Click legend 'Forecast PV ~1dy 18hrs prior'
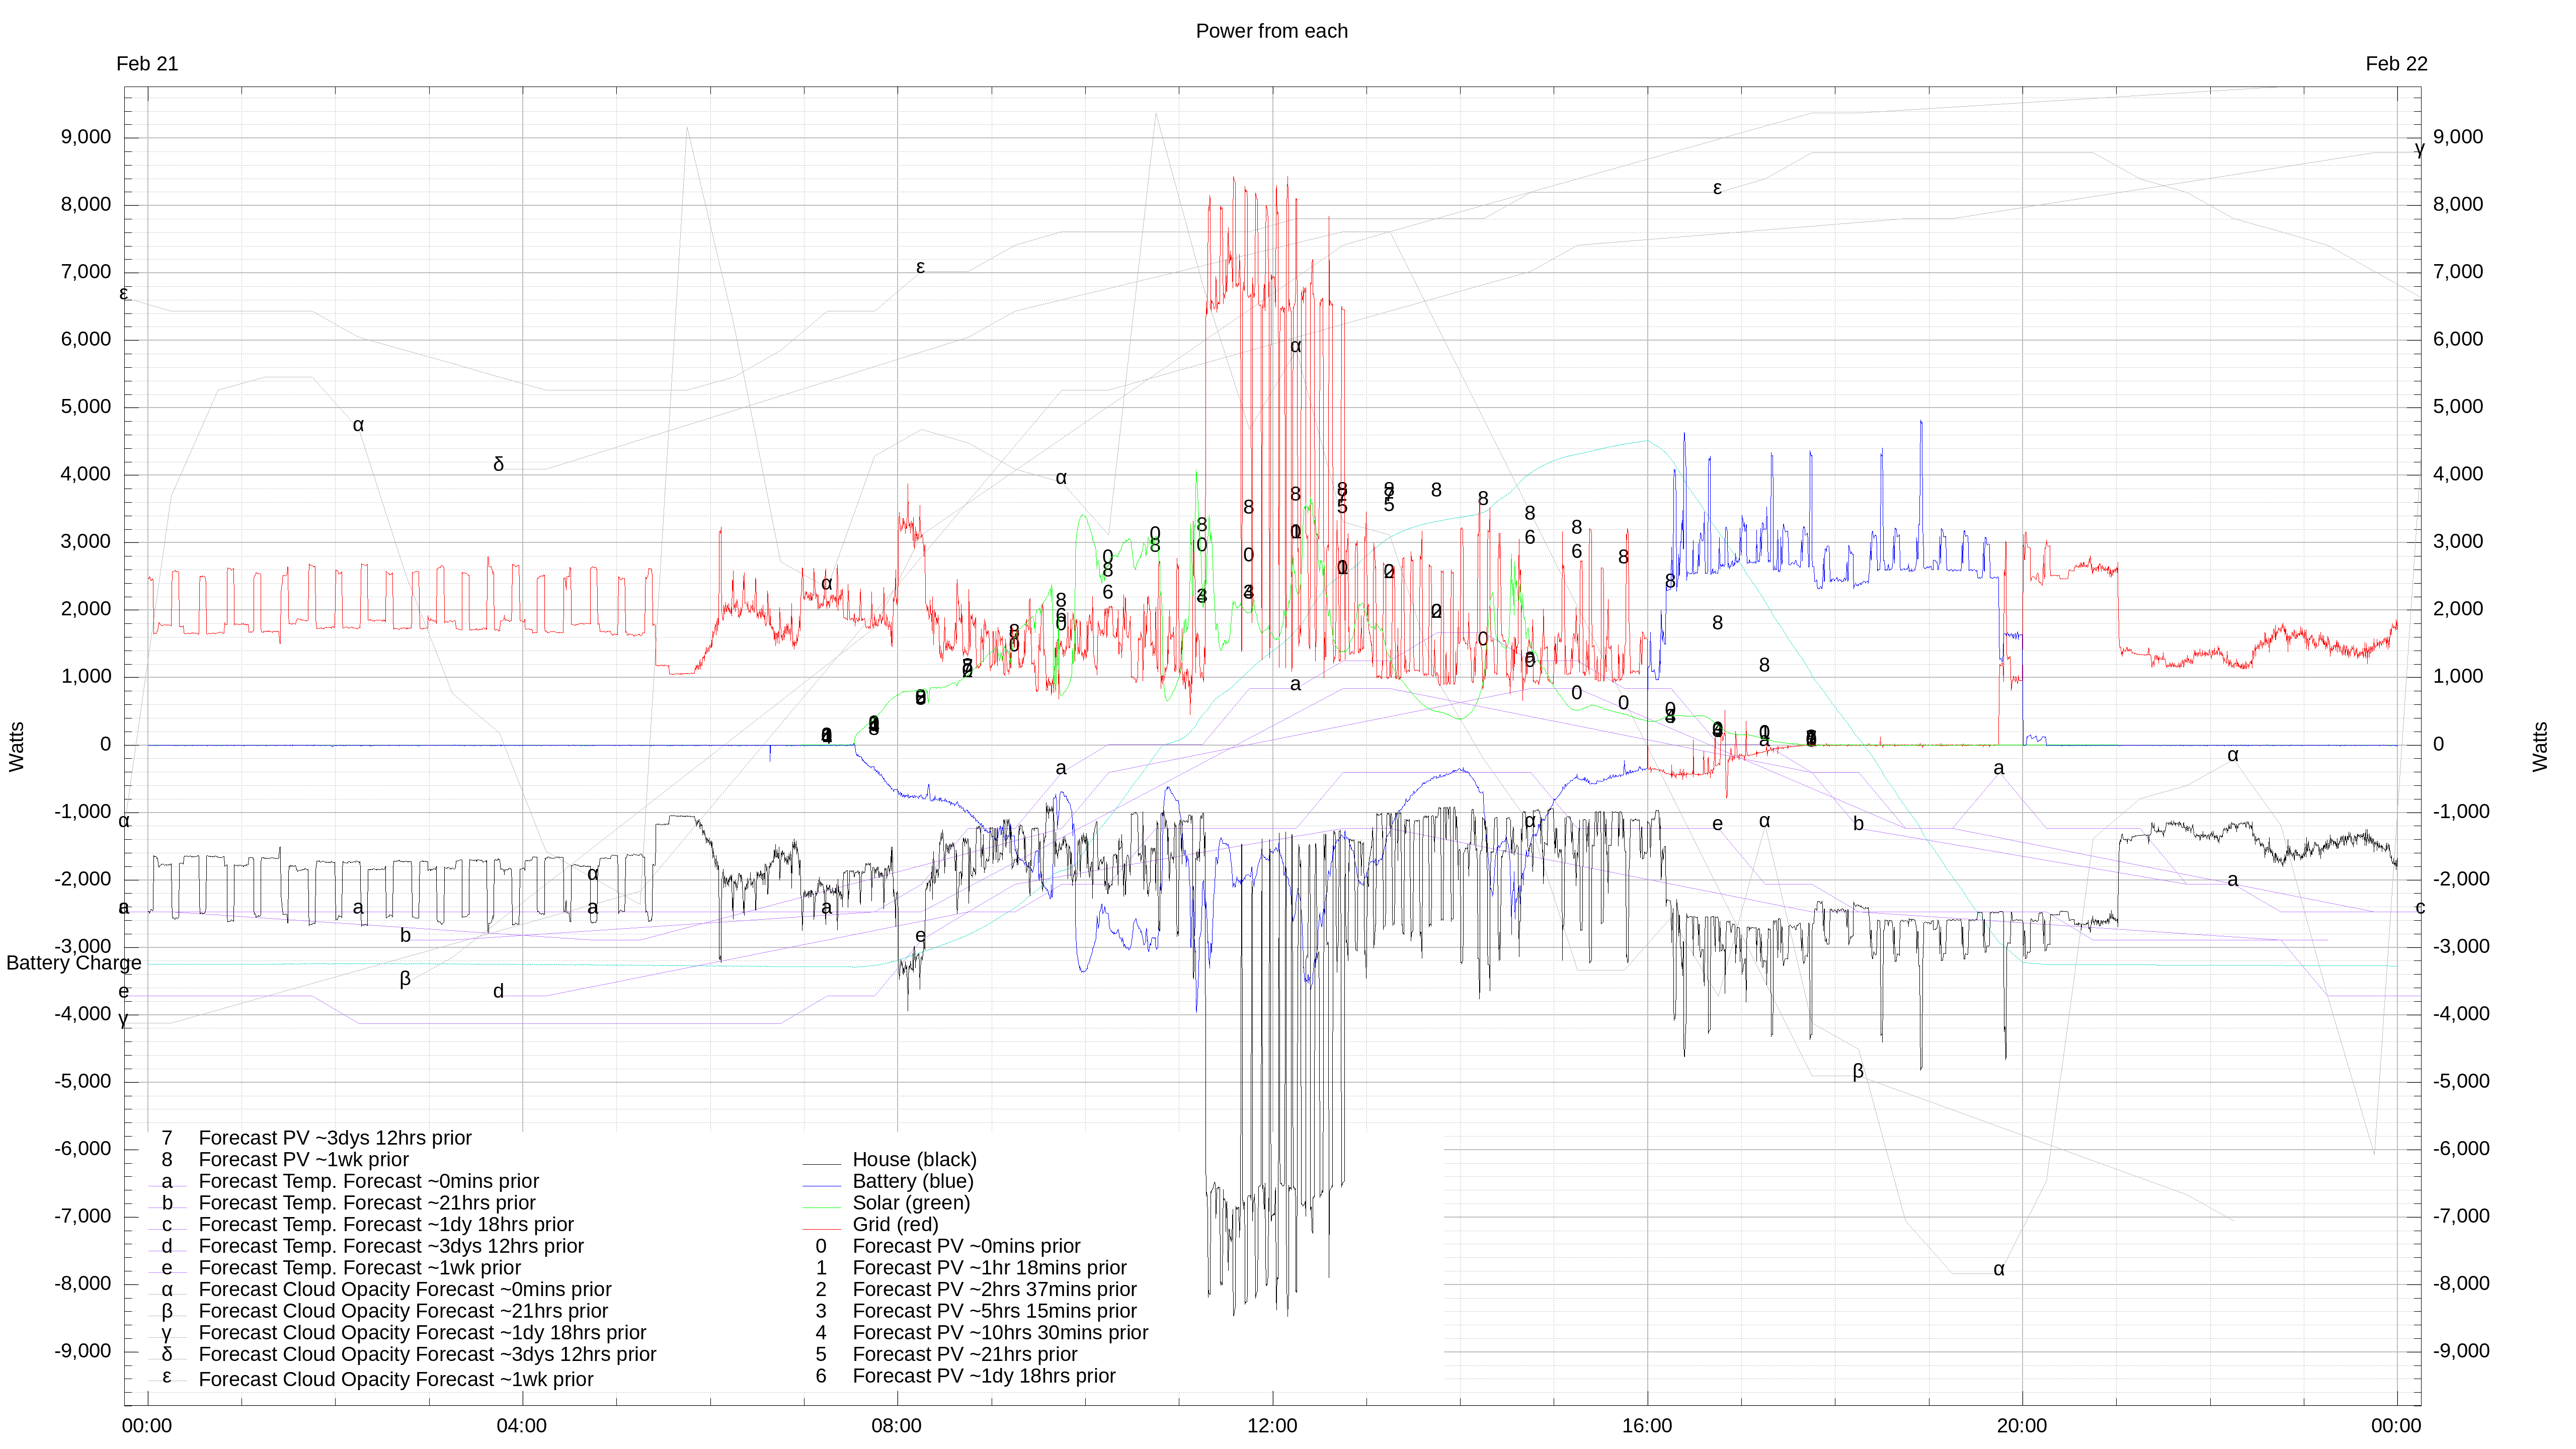Image resolution: width=2576 pixels, height=1449 pixels. [984, 1376]
